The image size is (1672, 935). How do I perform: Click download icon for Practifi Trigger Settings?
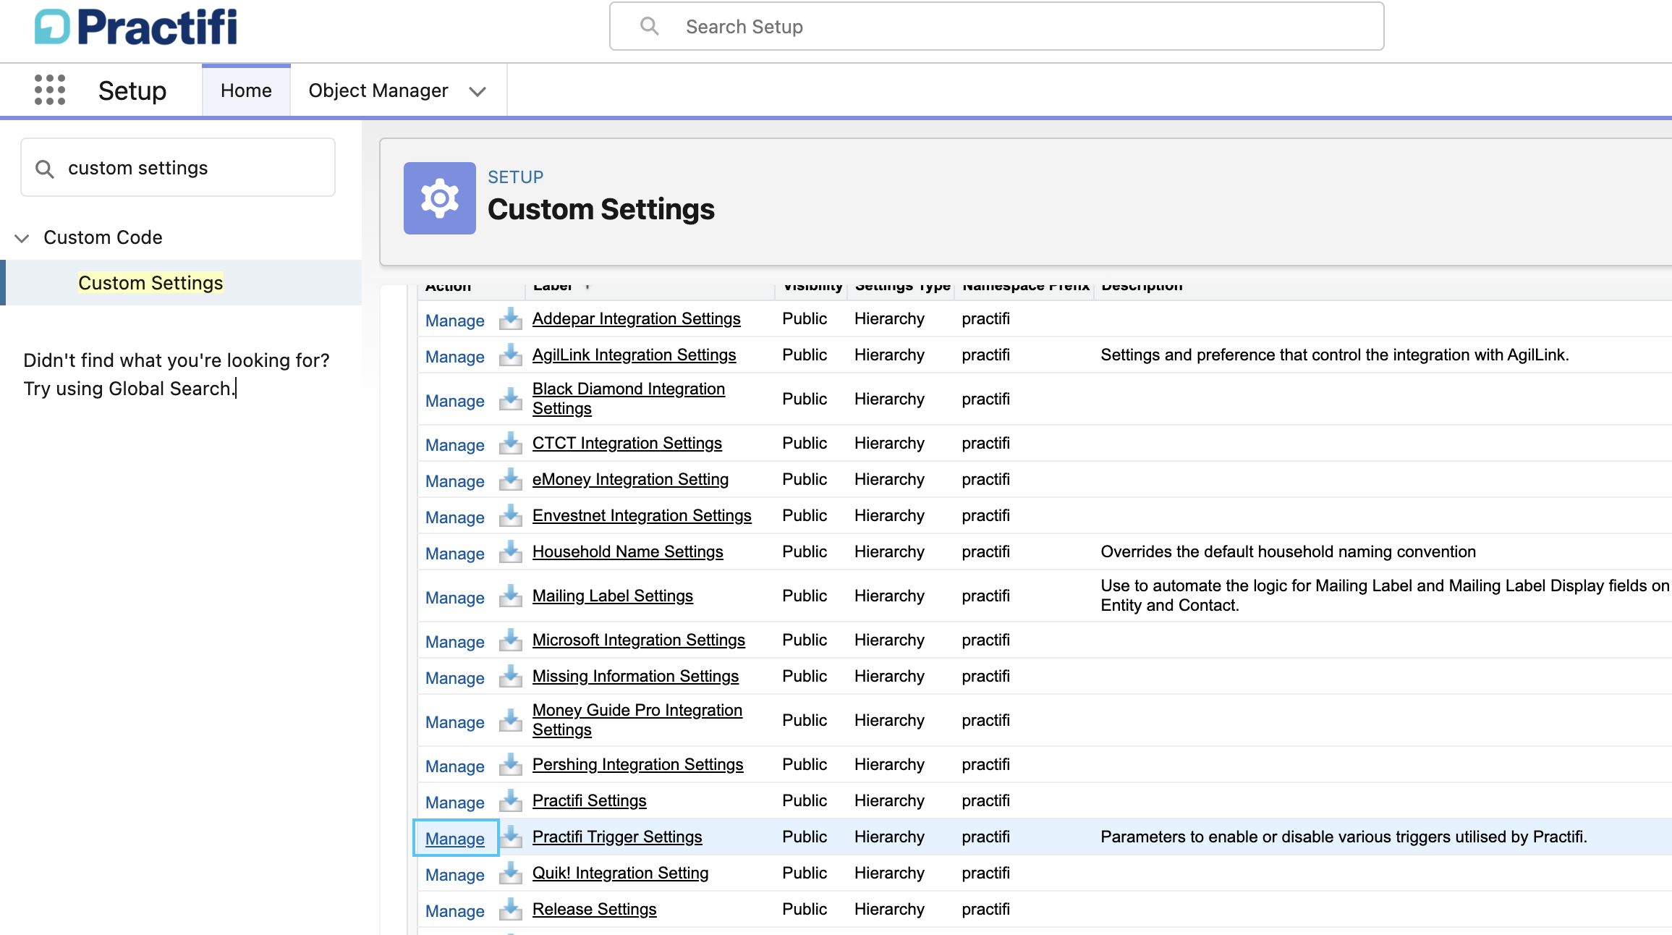511,837
